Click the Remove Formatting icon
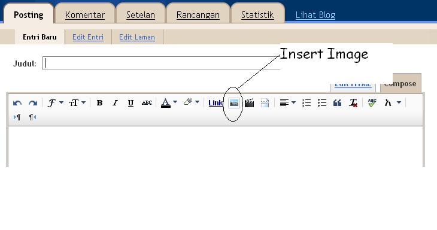This screenshot has height=230, width=437. (x=353, y=103)
